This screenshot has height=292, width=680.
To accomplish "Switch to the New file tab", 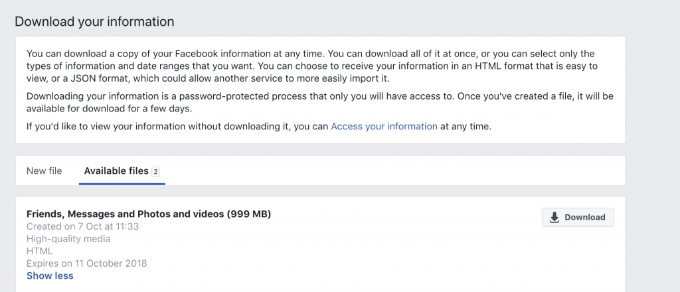I will [44, 171].
